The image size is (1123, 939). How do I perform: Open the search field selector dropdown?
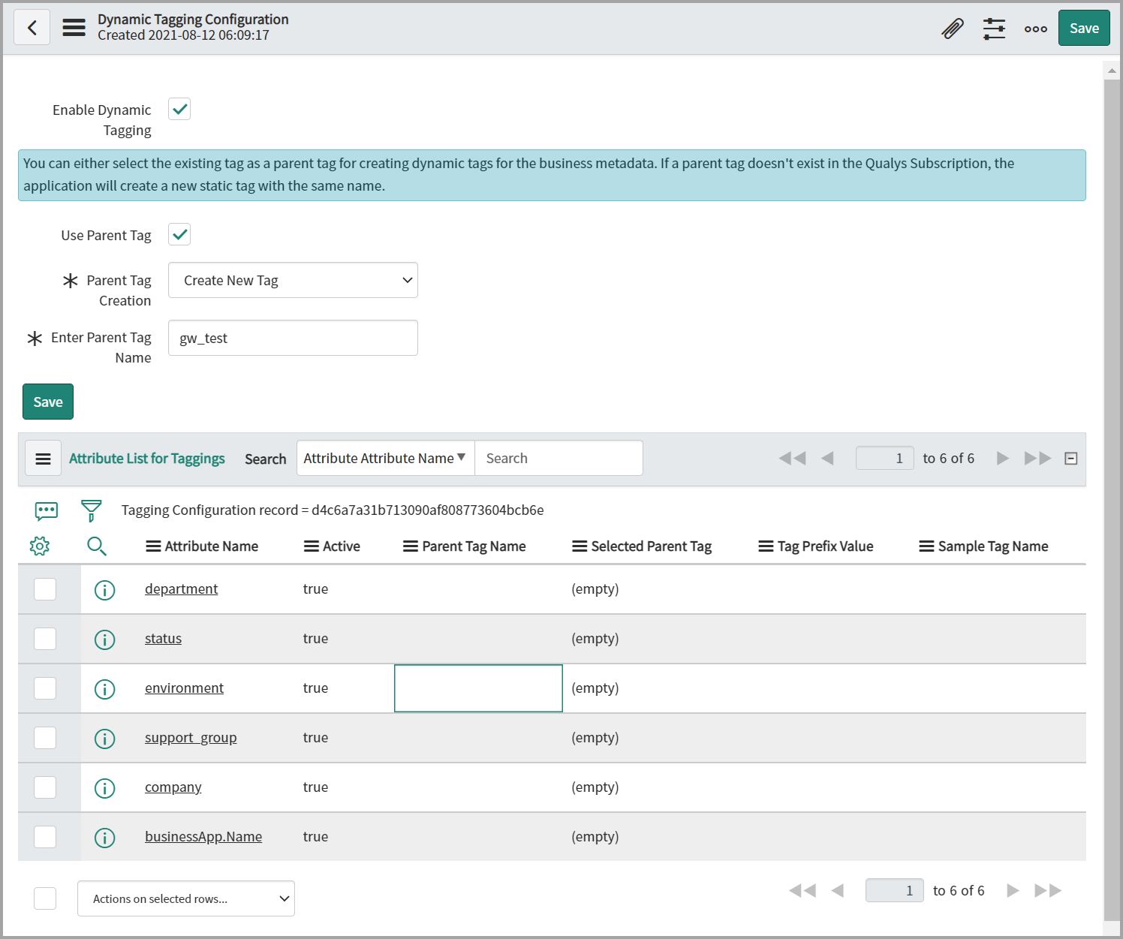pos(385,458)
